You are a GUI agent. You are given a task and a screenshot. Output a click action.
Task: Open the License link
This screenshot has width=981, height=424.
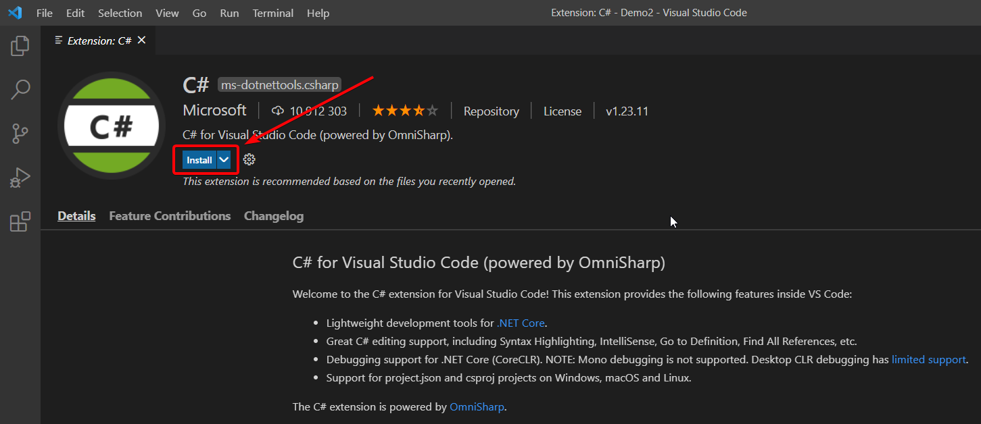562,111
